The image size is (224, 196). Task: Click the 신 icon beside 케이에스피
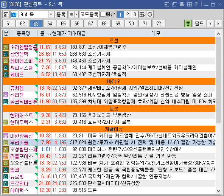tap(6, 61)
